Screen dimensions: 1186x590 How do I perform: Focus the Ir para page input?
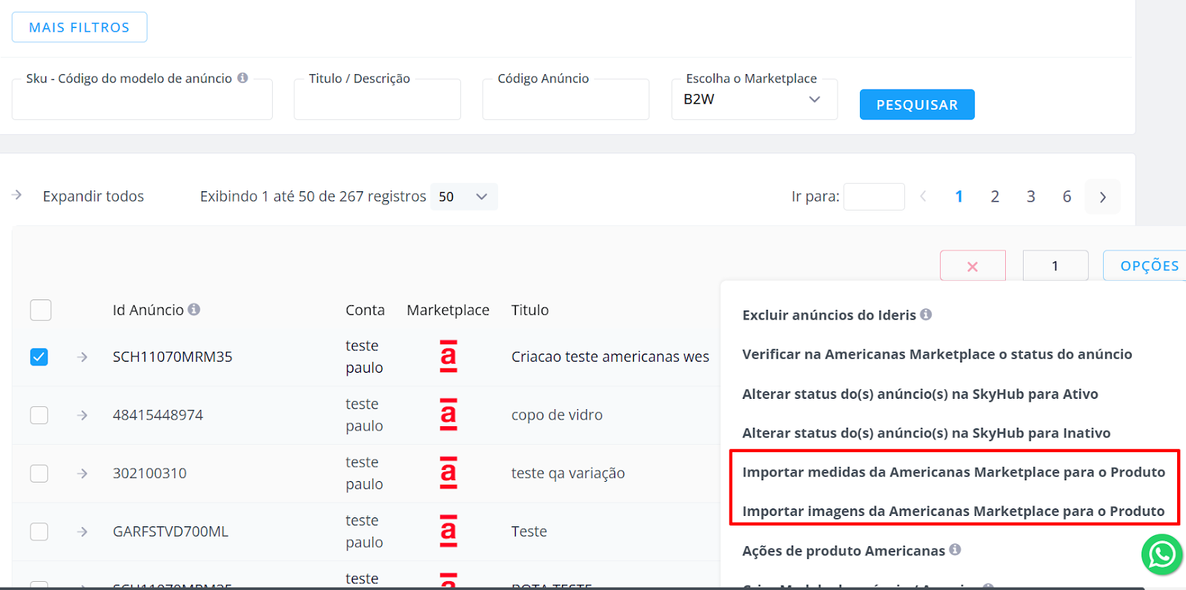pyautogui.click(x=874, y=196)
